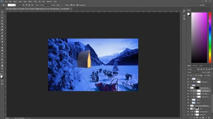Hide the bottom Exposure 1 layer
This screenshot has width=213, height=119.
188,115
